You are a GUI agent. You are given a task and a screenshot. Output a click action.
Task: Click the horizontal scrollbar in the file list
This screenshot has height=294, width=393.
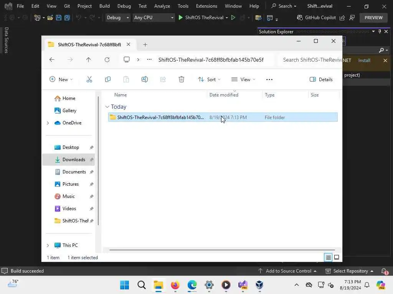pos(222,250)
